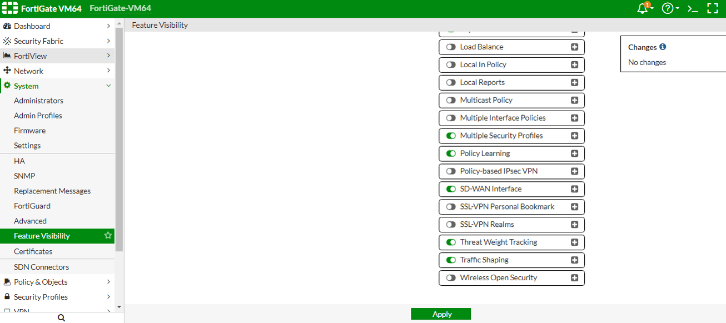Click the Policy & Objects icon
726x323 pixels.
(7, 282)
